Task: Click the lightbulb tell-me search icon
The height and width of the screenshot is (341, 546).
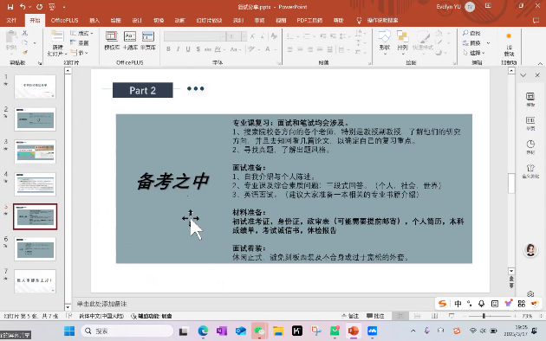Action: pos(359,21)
